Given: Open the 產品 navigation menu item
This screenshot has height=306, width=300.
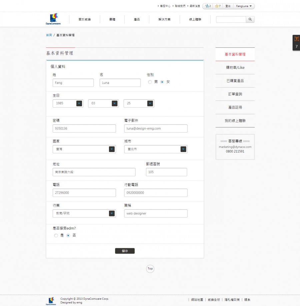Looking at the screenshot, I should pos(137,20).
